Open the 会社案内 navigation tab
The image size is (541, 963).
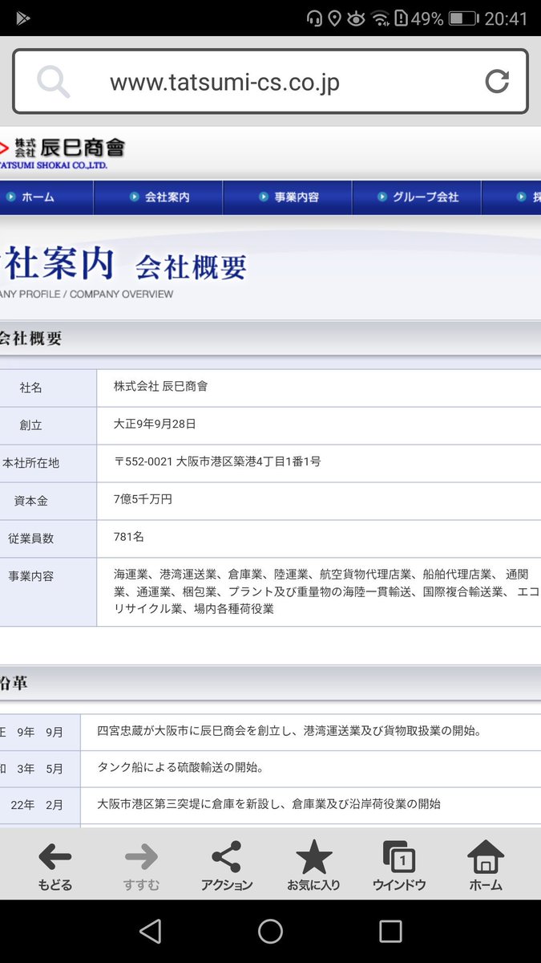click(x=159, y=197)
